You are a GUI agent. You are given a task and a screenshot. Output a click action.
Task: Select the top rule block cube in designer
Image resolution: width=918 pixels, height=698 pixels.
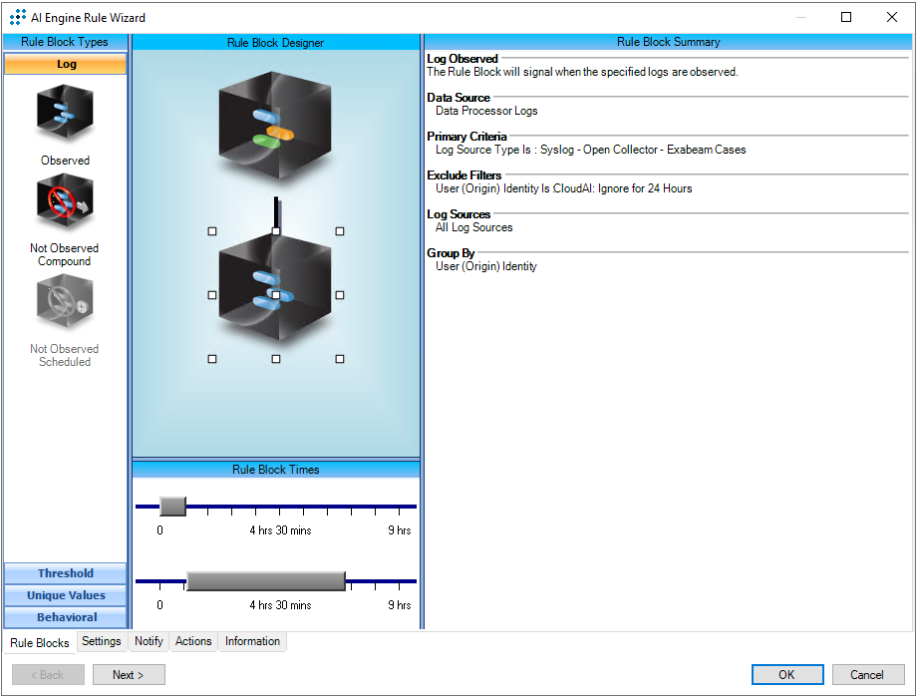[x=274, y=127]
